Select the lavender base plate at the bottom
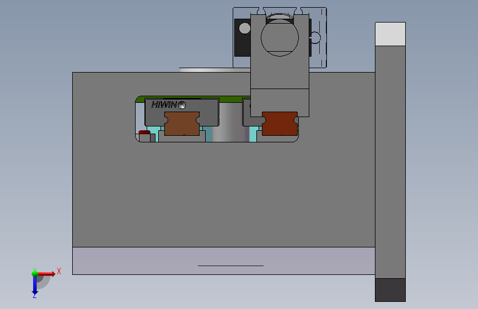 (x=223, y=261)
